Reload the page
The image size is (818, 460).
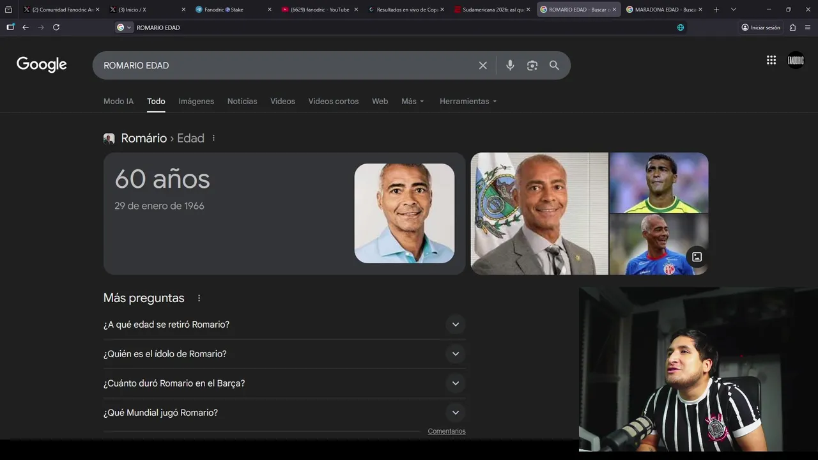coord(56,27)
